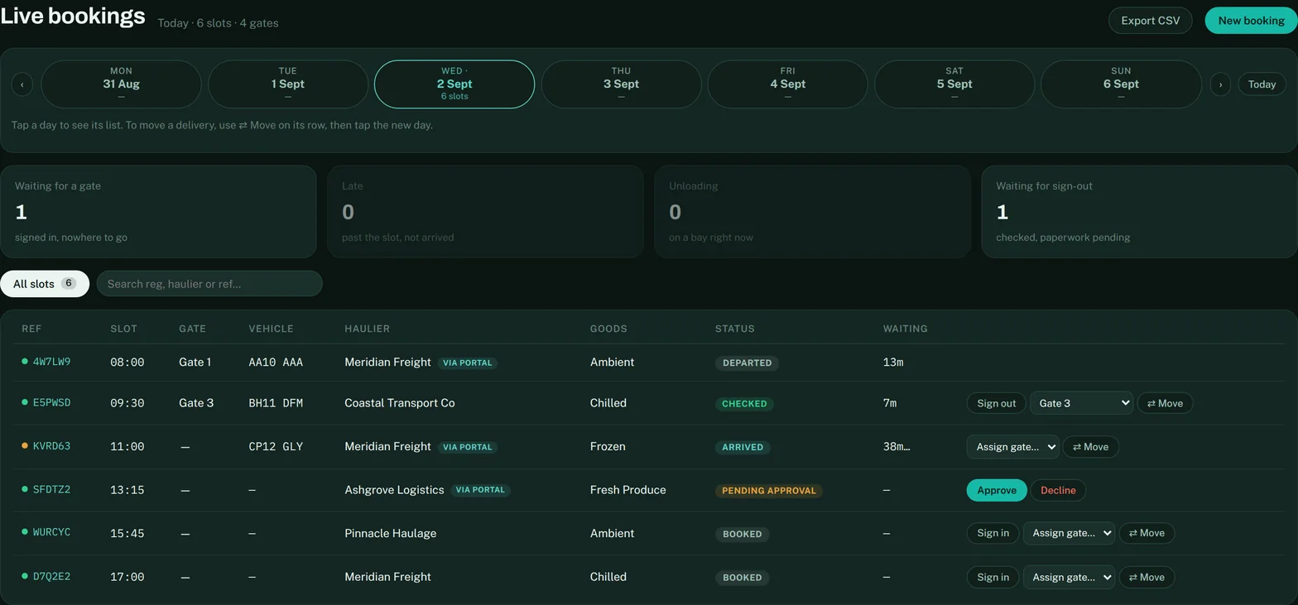
Task: Move the D7Q2E2 delivery
Action: [x=1147, y=578]
